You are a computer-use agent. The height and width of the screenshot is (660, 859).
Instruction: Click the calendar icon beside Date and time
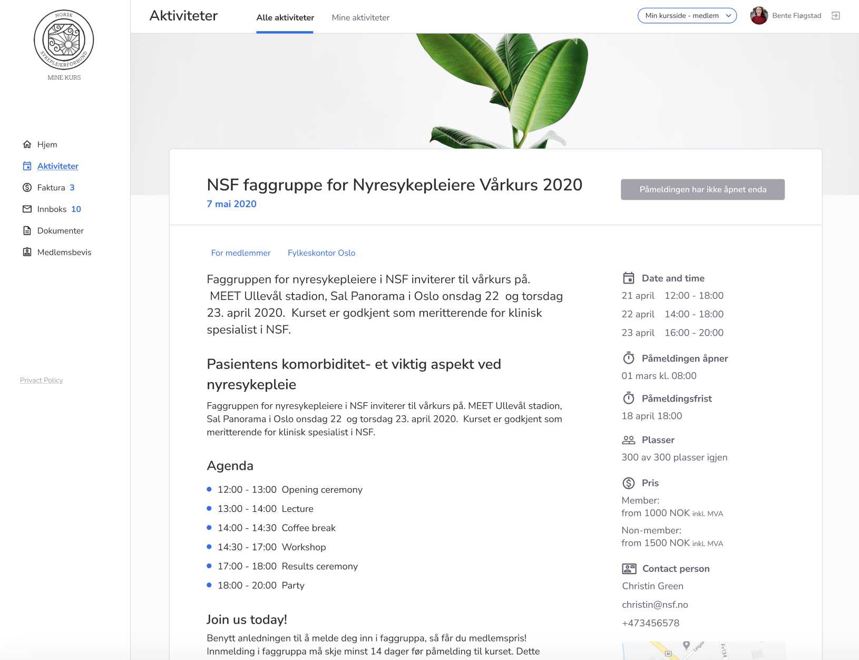[629, 278]
